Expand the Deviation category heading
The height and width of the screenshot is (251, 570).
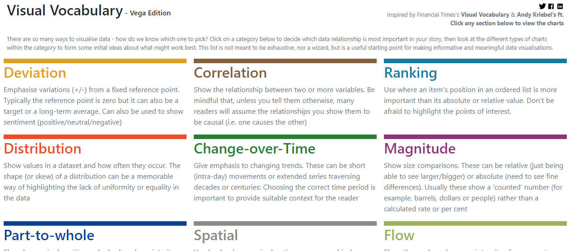(35, 73)
